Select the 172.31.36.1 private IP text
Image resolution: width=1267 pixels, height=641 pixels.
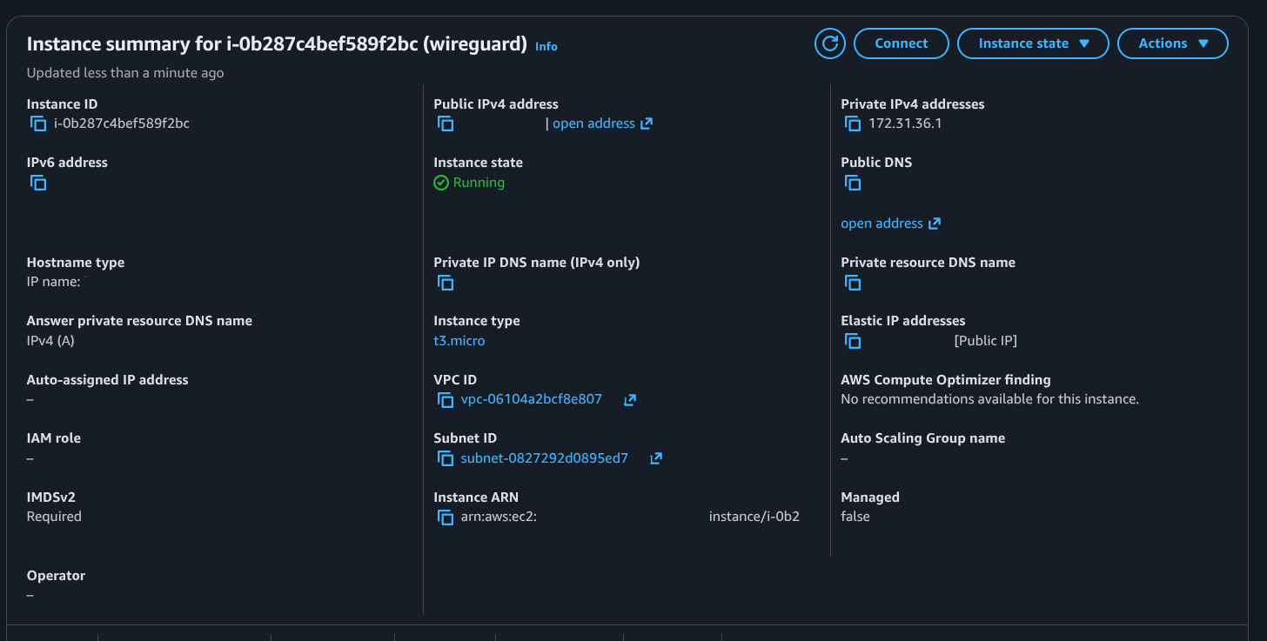coord(905,124)
